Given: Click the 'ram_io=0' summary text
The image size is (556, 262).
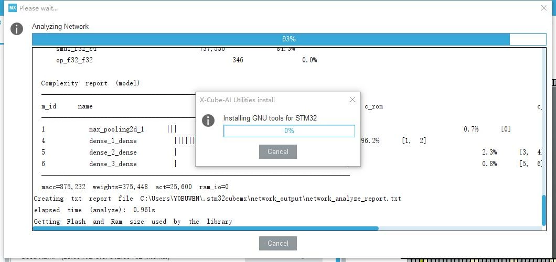Looking at the screenshot, I should pyautogui.click(x=214, y=187).
